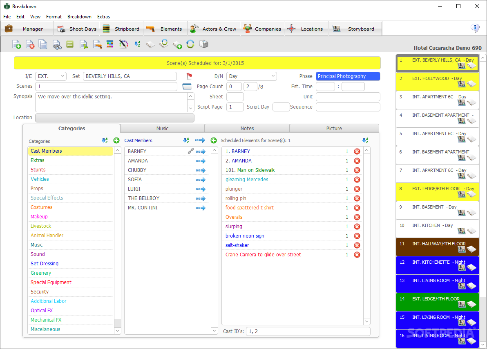Select brown strip 11 INT. HALLWAY/4TH FLOOR

click(x=437, y=247)
